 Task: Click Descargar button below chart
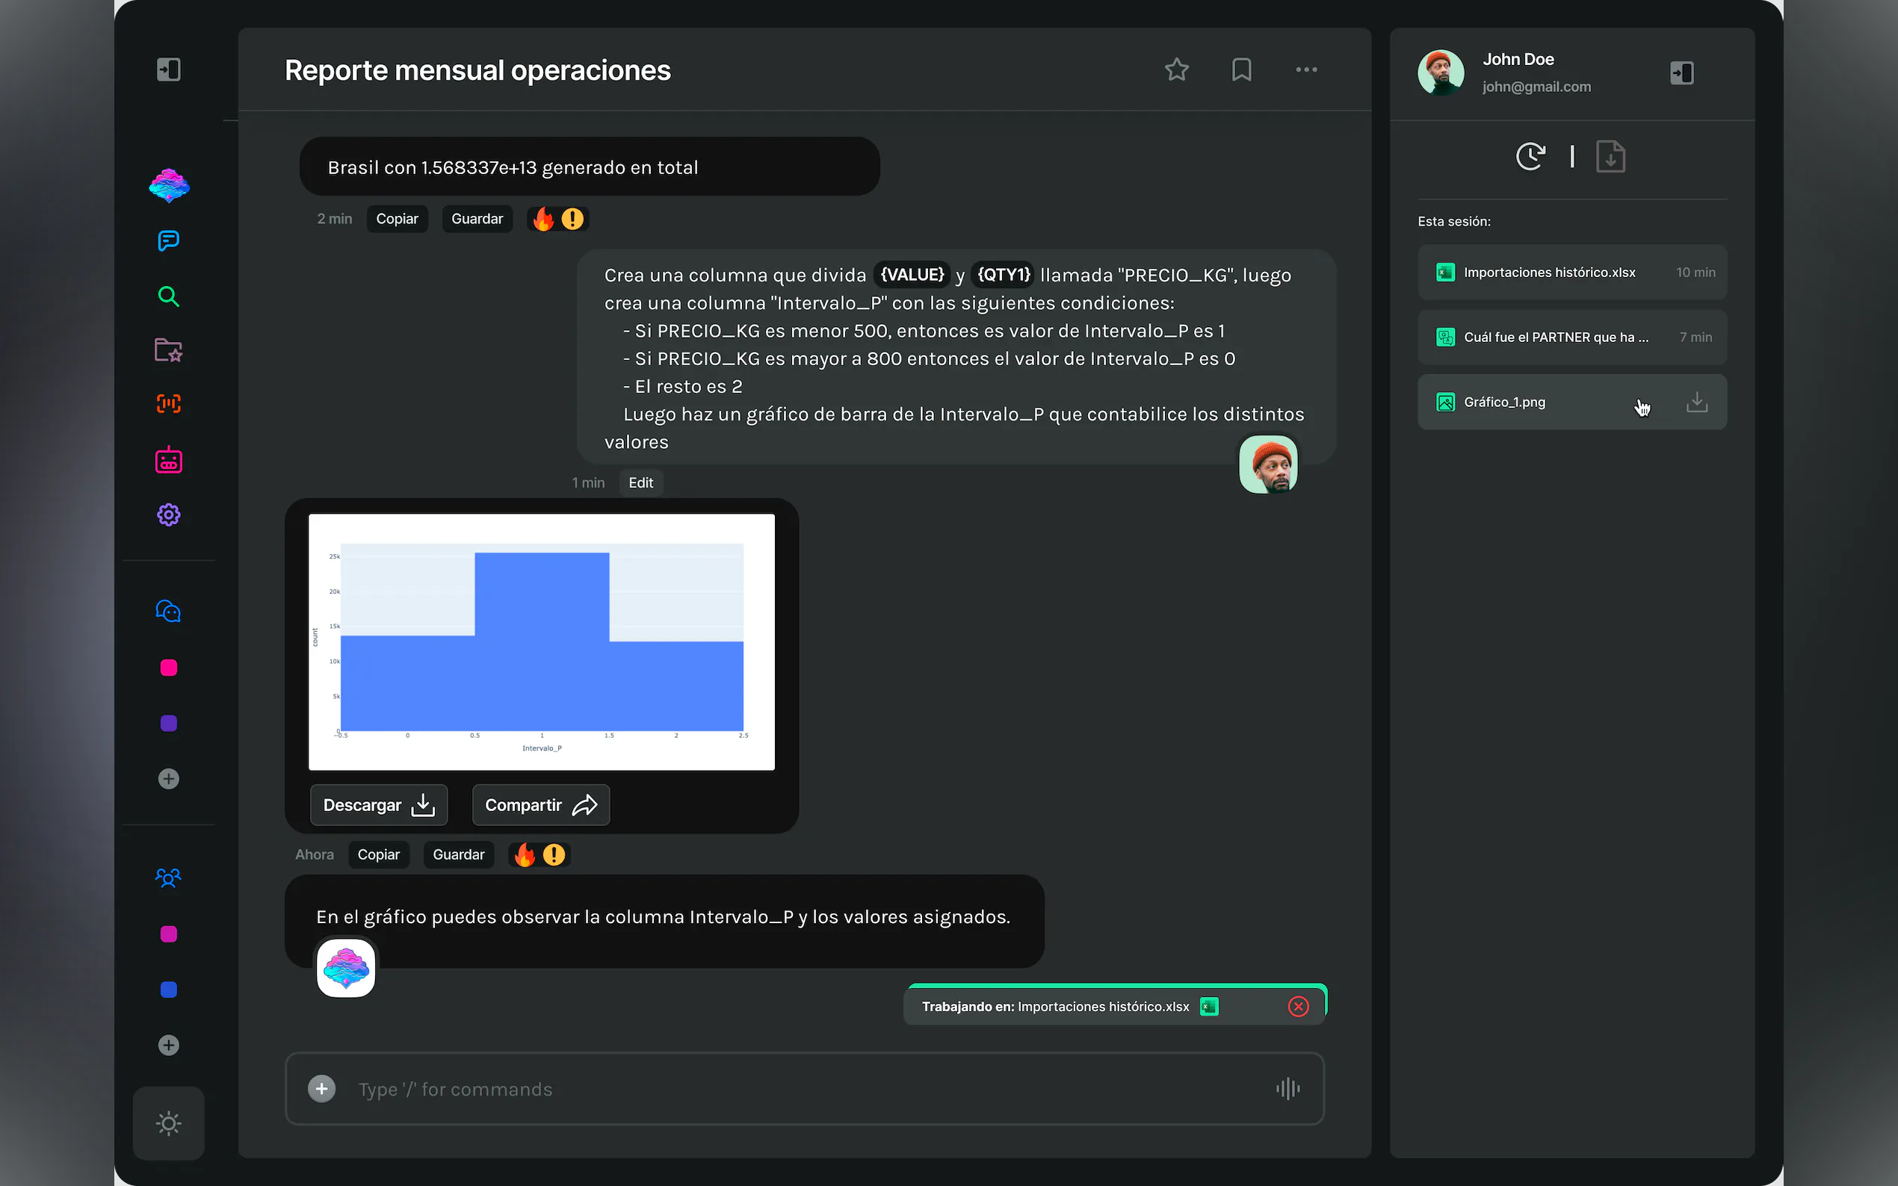pyautogui.click(x=379, y=805)
